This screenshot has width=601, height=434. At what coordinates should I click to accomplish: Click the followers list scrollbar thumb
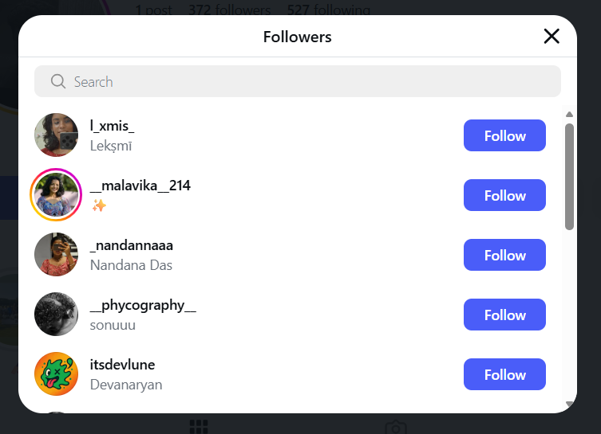point(569,175)
